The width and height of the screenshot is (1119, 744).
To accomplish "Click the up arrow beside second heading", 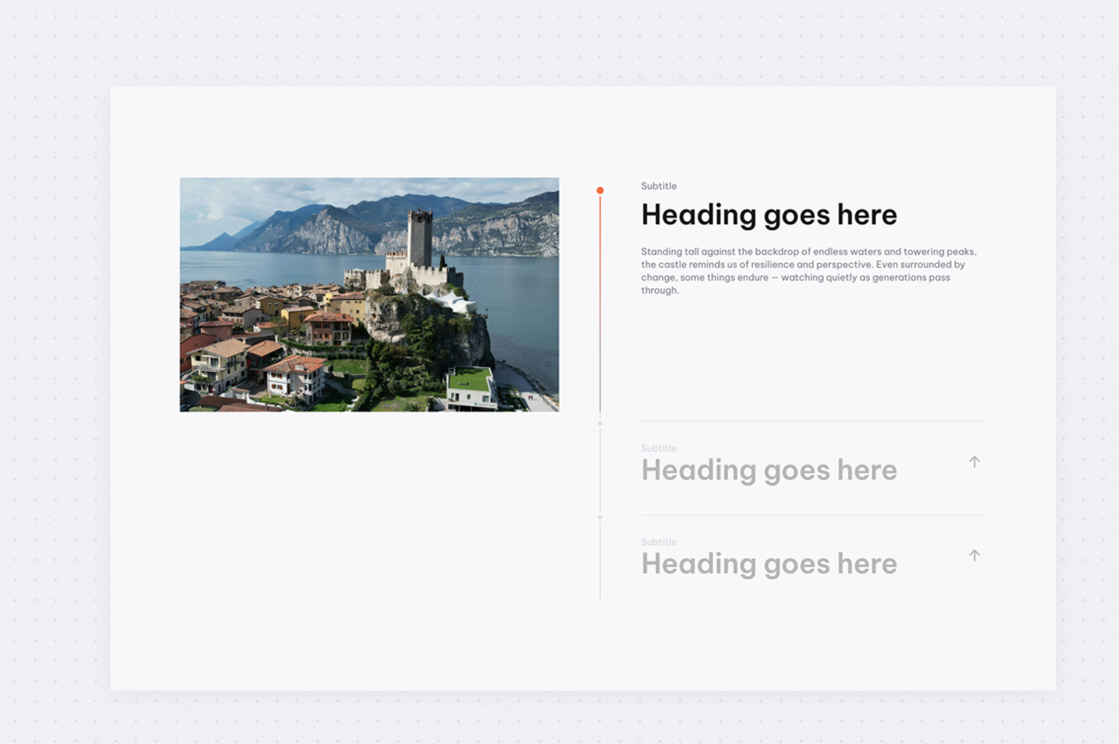I will (x=975, y=463).
